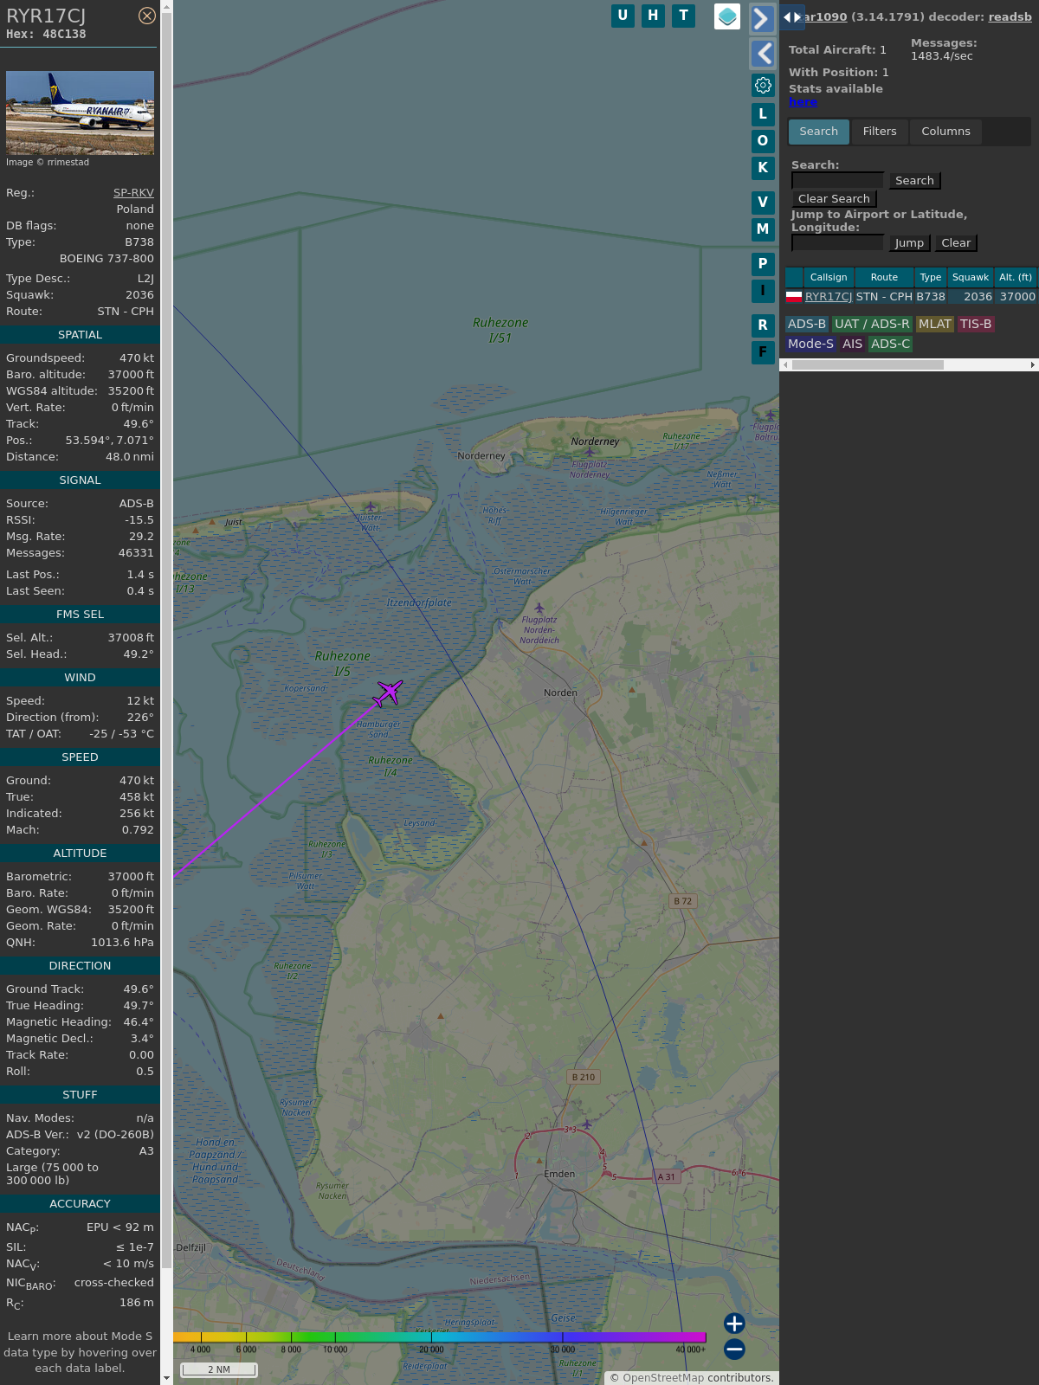Click the F map button

pyautogui.click(x=763, y=352)
